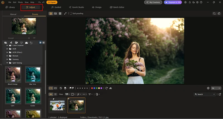Switch to full screen view with the arrows icon
The image size is (223, 119).
[x=65, y=13]
